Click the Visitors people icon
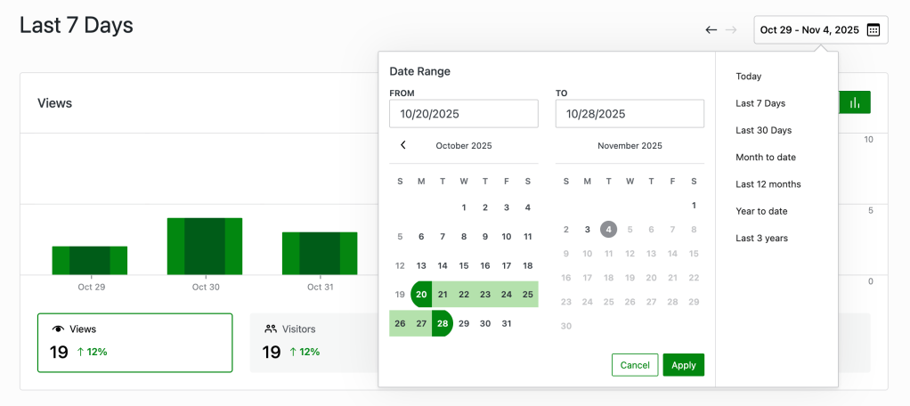This screenshot has height=406, width=910. point(271,329)
